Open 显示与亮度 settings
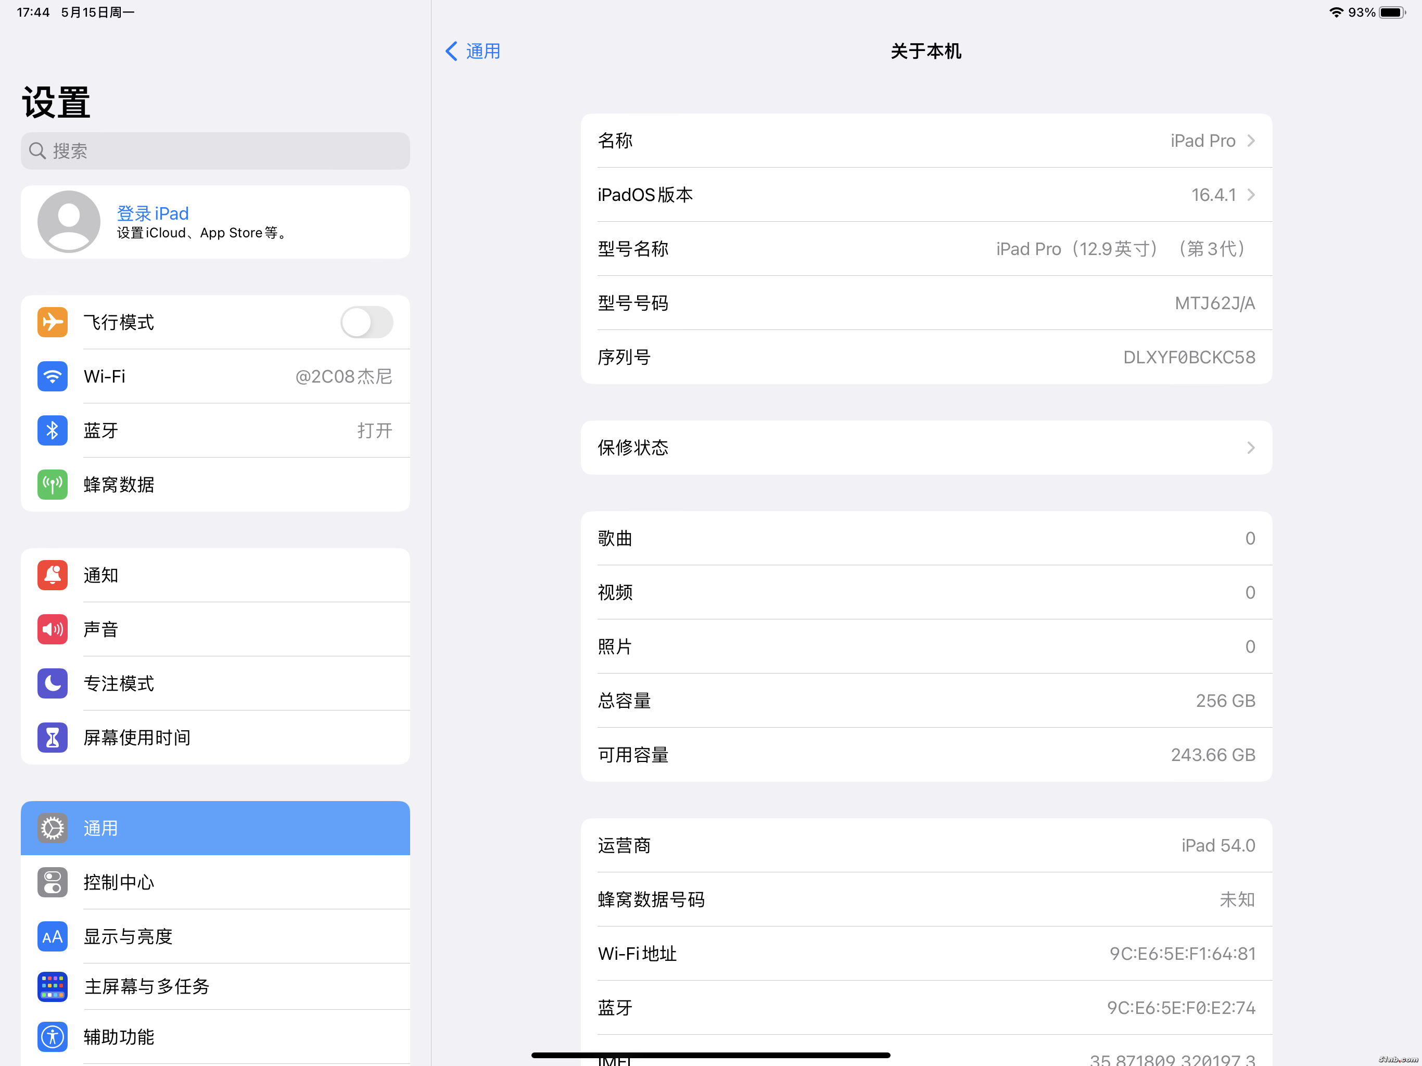This screenshot has width=1422, height=1066. tap(215, 936)
